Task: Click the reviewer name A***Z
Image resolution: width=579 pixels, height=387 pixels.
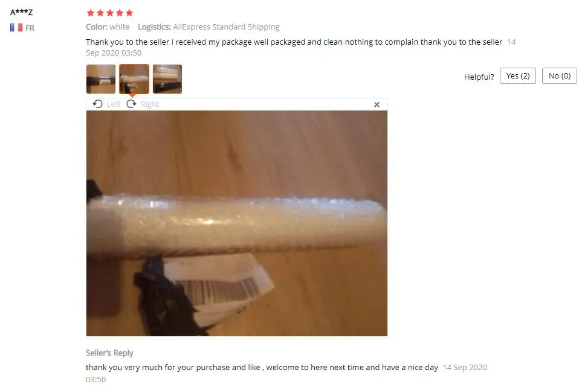Action: click(21, 12)
